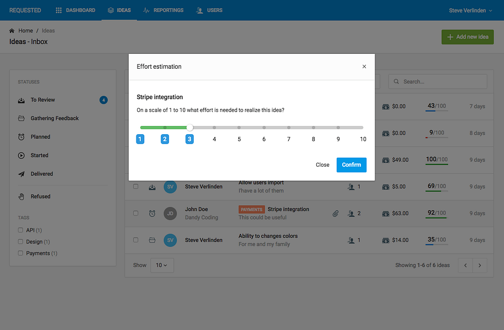
Task: Set effort slider to the 7 tick
Action: [289, 128]
